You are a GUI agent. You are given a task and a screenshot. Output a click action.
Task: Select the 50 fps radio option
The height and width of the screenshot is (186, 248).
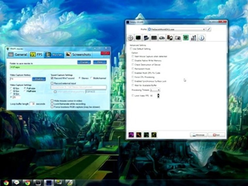11,91
